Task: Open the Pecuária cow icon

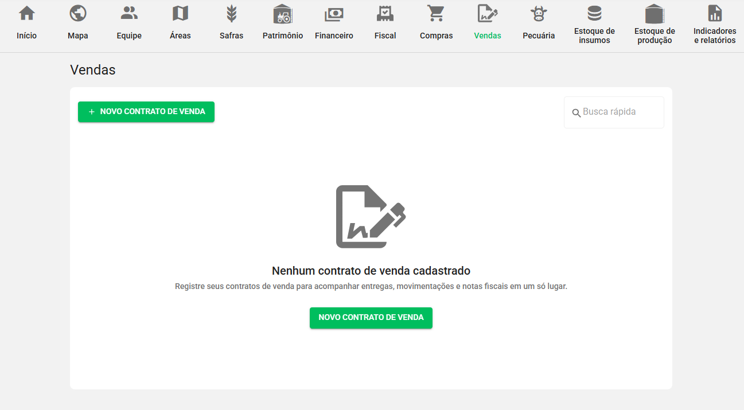Action: pos(539,13)
